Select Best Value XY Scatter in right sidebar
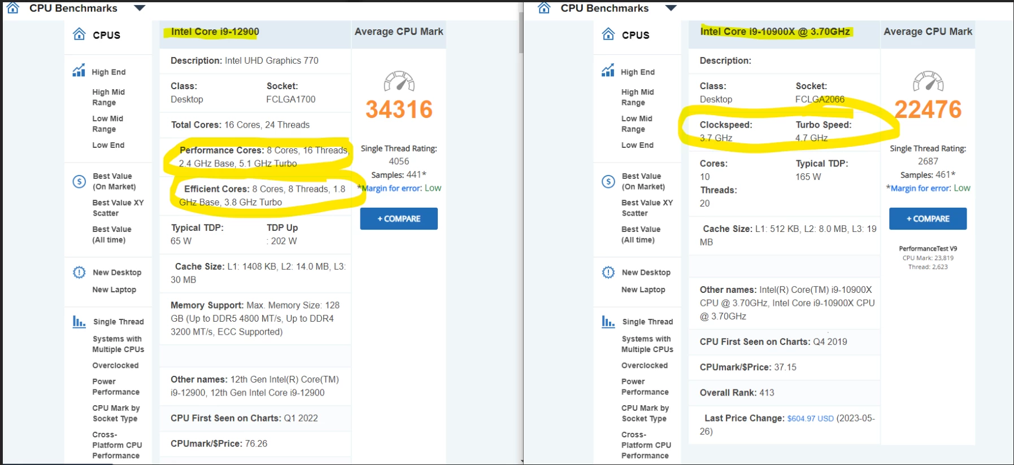Image resolution: width=1014 pixels, height=465 pixels. 647,208
